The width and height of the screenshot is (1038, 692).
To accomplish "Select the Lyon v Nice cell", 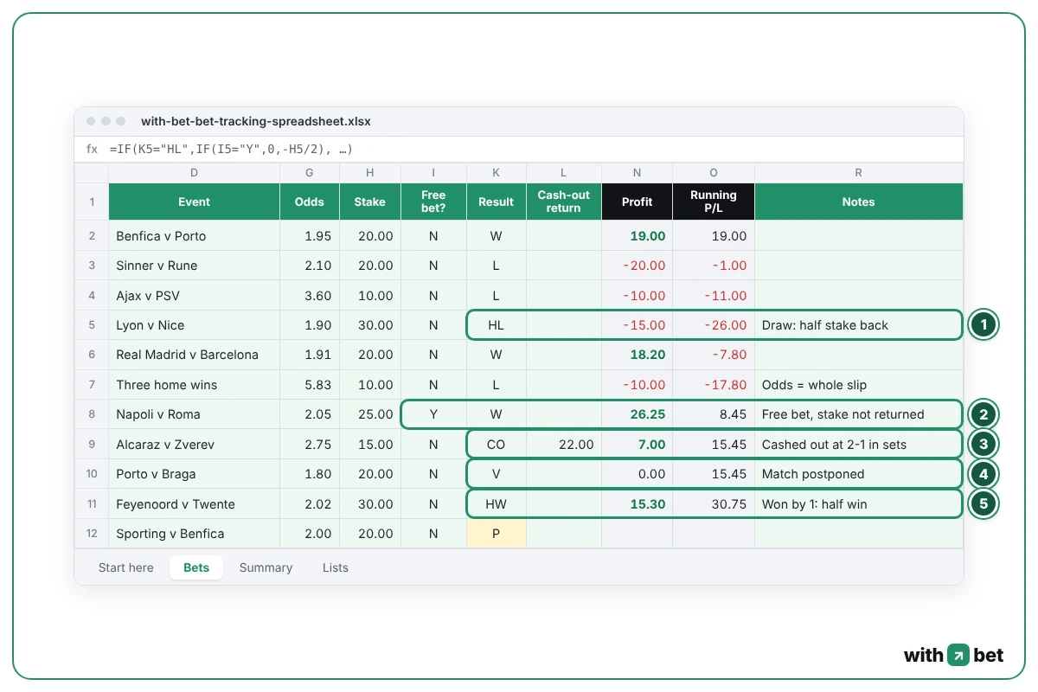I will pos(194,325).
